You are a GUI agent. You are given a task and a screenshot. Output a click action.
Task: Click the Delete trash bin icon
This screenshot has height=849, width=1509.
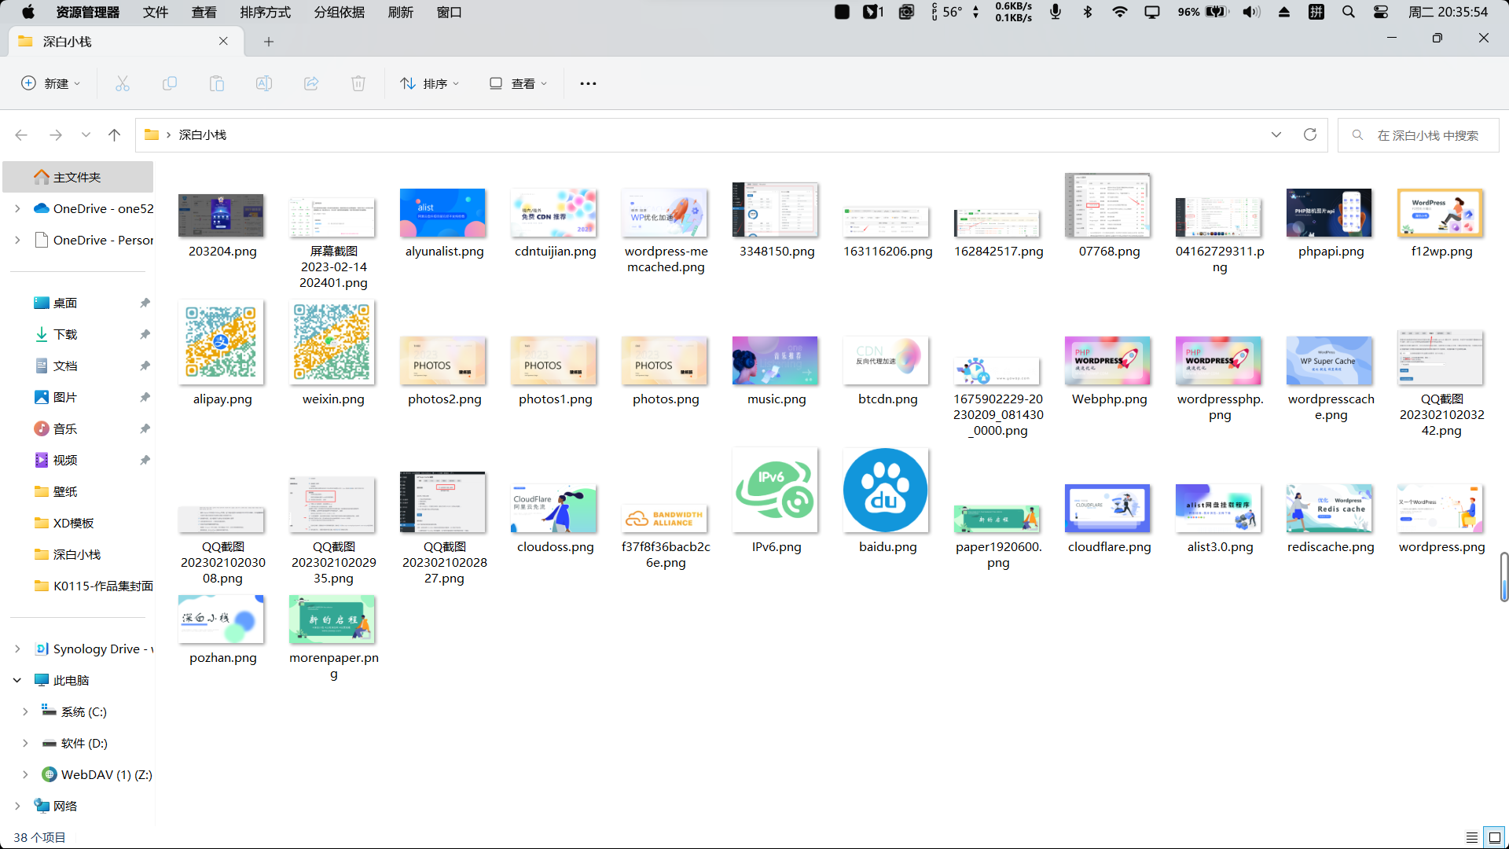click(358, 83)
